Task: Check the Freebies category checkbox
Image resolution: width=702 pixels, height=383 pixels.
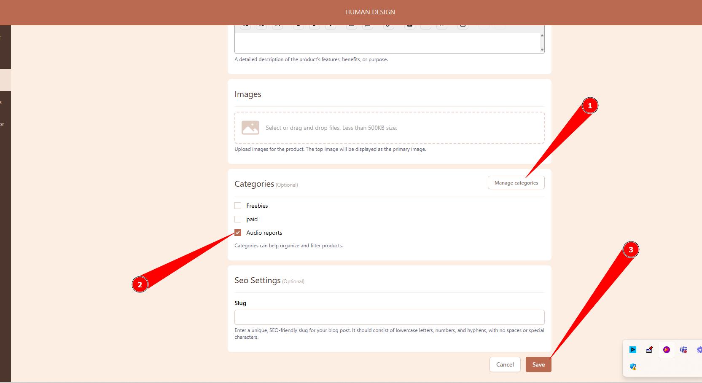Action: pos(238,206)
